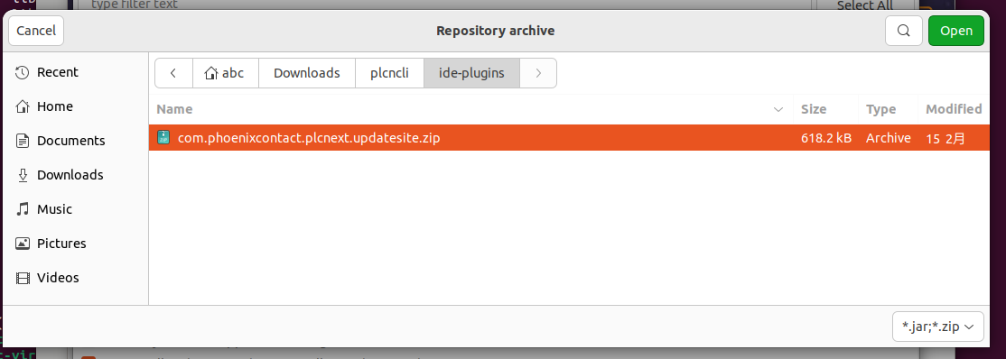Navigate to the Downloads breadcrumb folder

[x=307, y=73]
